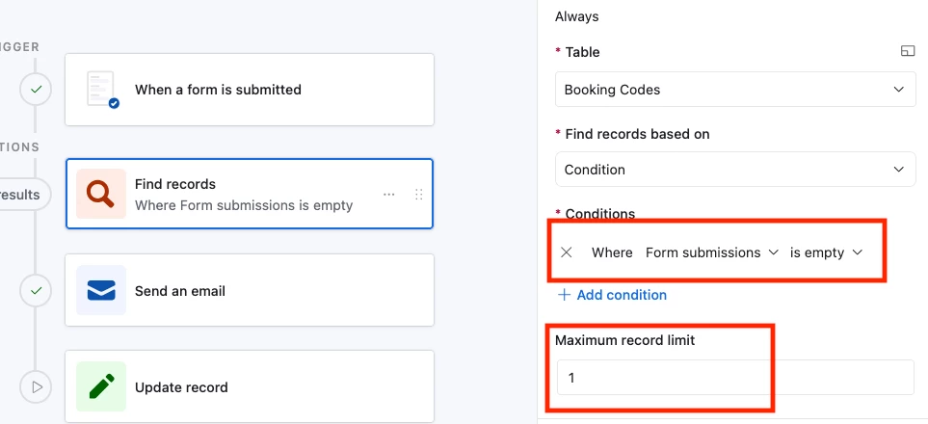
Task: Open the Booking Codes table dropdown
Action: [734, 90]
